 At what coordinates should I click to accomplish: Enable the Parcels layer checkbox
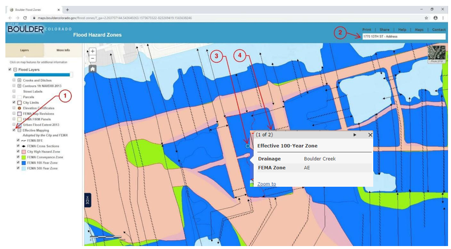point(14,97)
